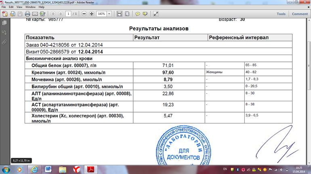The width and height of the screenshot is (311, 174).
Task: Switch to read mode with expand icon
Action: (x=156, y=14)
